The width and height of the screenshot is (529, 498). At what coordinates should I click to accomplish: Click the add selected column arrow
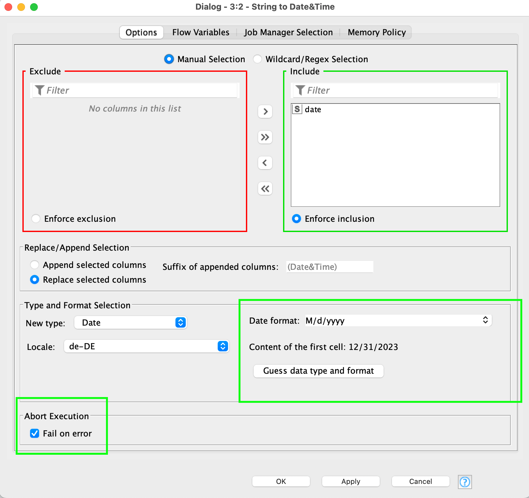point(265,112)
